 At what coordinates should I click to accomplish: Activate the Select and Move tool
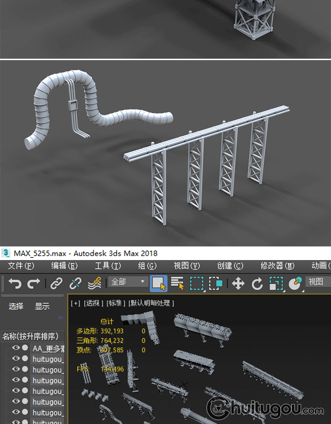pos(238,284)
